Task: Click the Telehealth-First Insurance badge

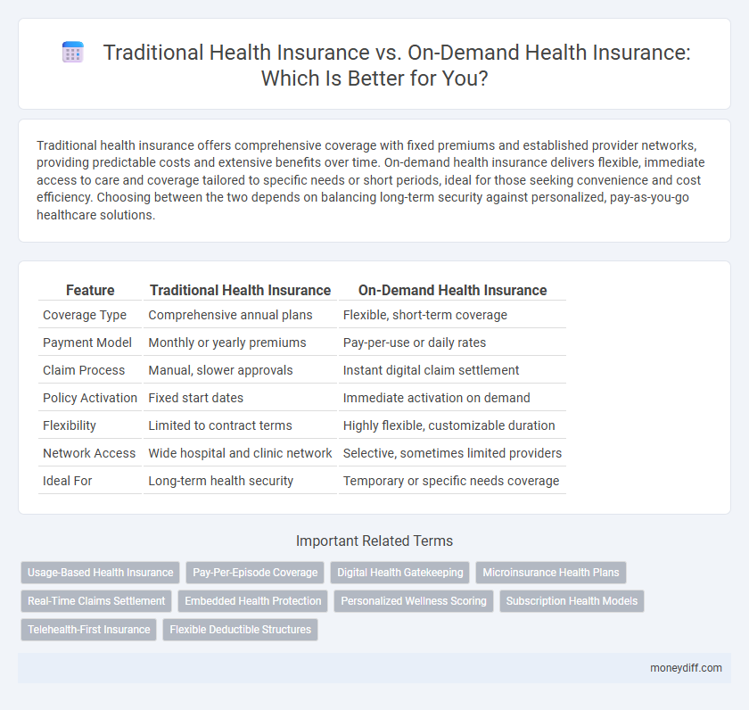Action: tap(88, 630)
